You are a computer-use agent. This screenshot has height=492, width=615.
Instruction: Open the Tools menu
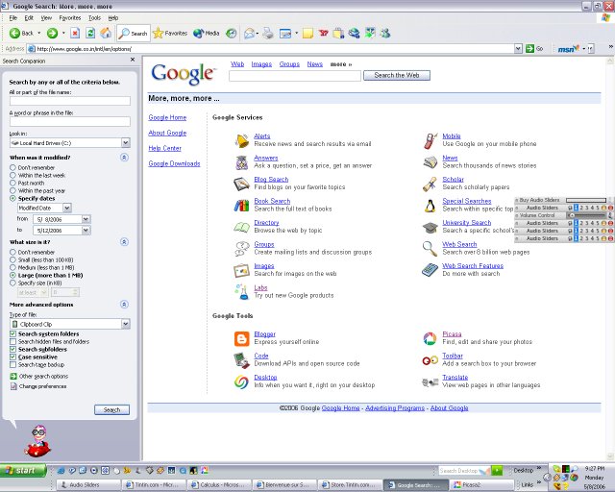click(x=94, y=18)
